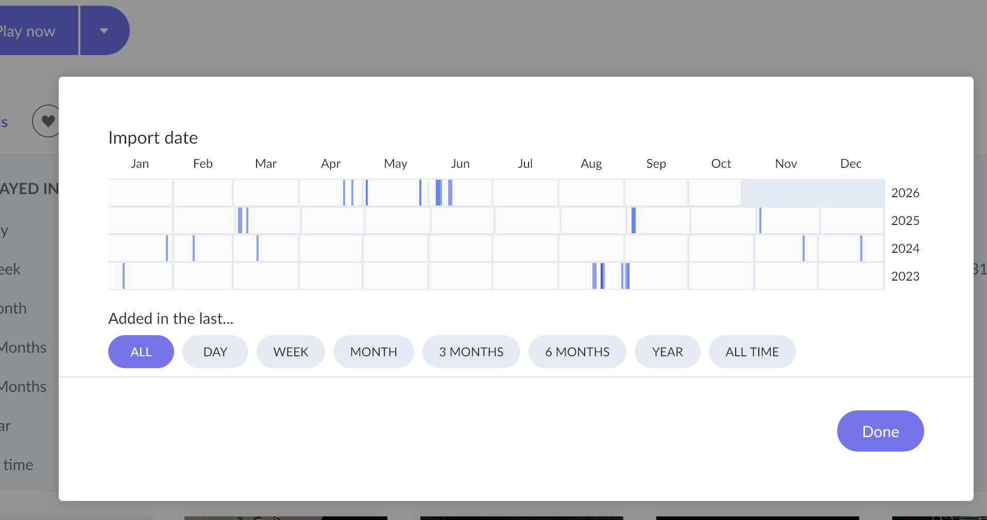987x520 pixels.
Task: Confirm with the Done button
Action: (880, 431)
